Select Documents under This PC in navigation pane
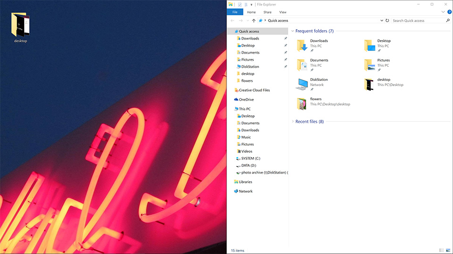Viewport: 453px width, 254px height. [251, 123]
